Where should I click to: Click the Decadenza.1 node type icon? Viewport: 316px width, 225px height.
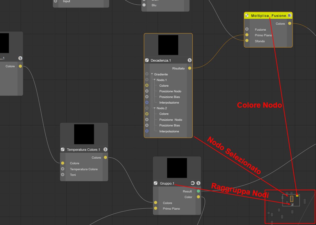click(147, 60)
